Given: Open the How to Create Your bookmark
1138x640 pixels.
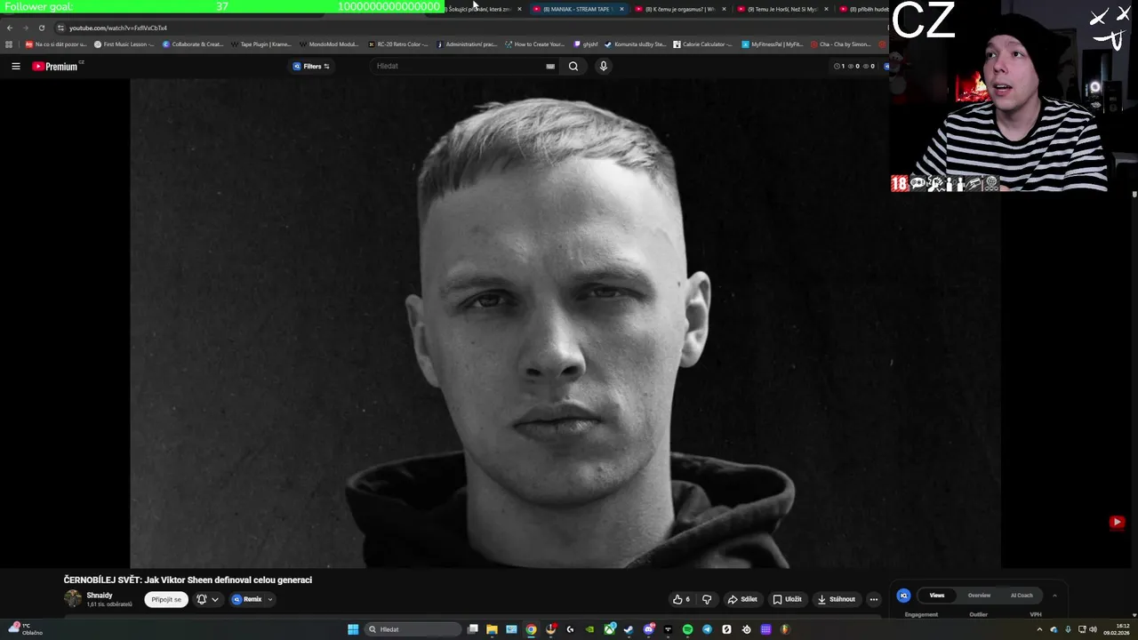Looking at the screenshot, I should pos(534,44).
